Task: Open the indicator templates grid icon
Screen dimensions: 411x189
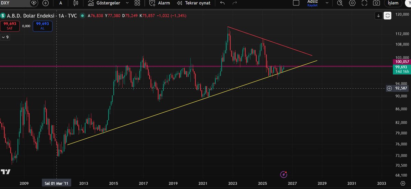Action: (x=137, y=3)
